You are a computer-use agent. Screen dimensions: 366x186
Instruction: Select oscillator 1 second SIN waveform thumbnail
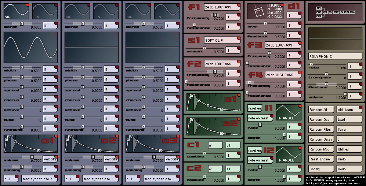(45, 11)
